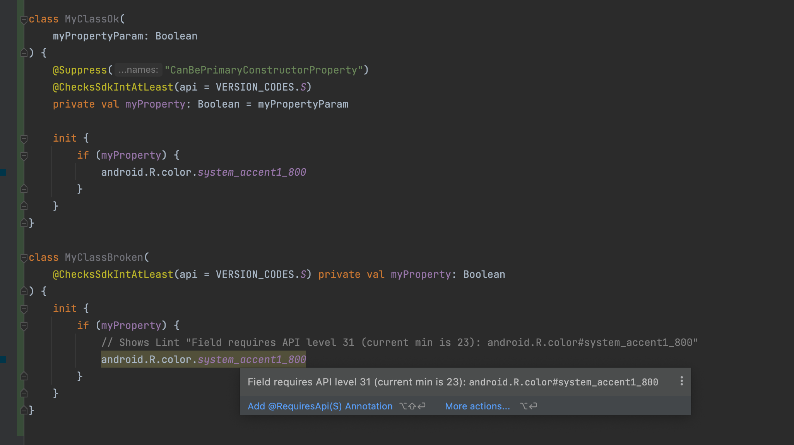
Task: Fold the init block in MyClassBroken
Action: (24, 308)
